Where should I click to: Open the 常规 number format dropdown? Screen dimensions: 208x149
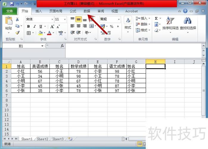(119, 19)
